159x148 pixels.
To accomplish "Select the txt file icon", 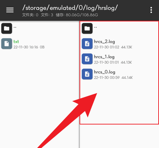I will tap(7, 44).
